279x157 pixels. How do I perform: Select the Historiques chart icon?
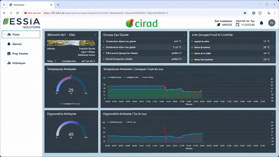tap(9, 63)
